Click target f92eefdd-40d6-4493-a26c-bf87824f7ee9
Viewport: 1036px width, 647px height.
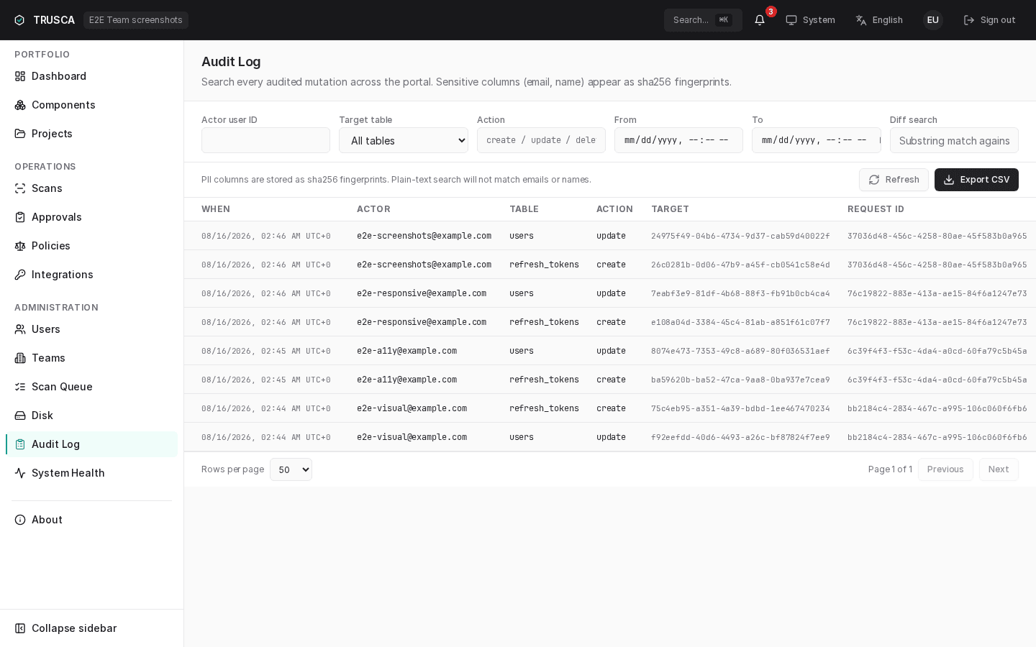click(740, 437)
